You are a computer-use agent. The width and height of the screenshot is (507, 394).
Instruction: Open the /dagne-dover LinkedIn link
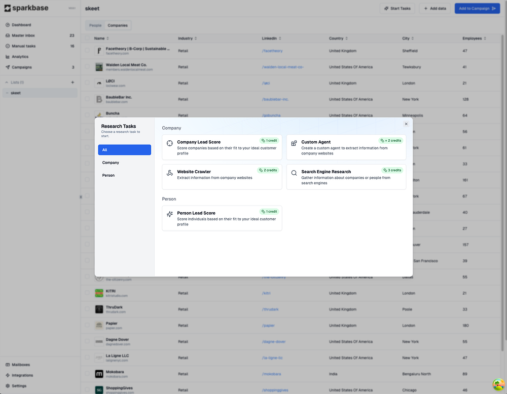coord(274,341)
